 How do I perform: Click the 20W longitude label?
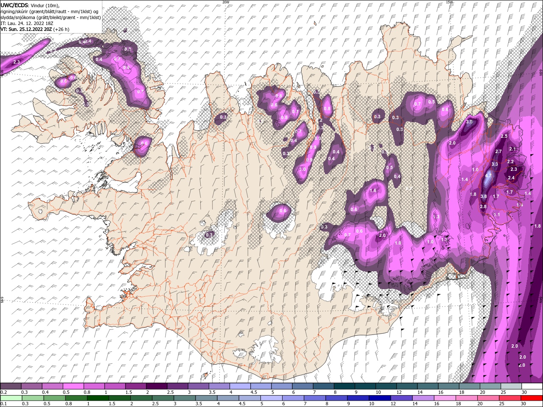coord(226,2)
